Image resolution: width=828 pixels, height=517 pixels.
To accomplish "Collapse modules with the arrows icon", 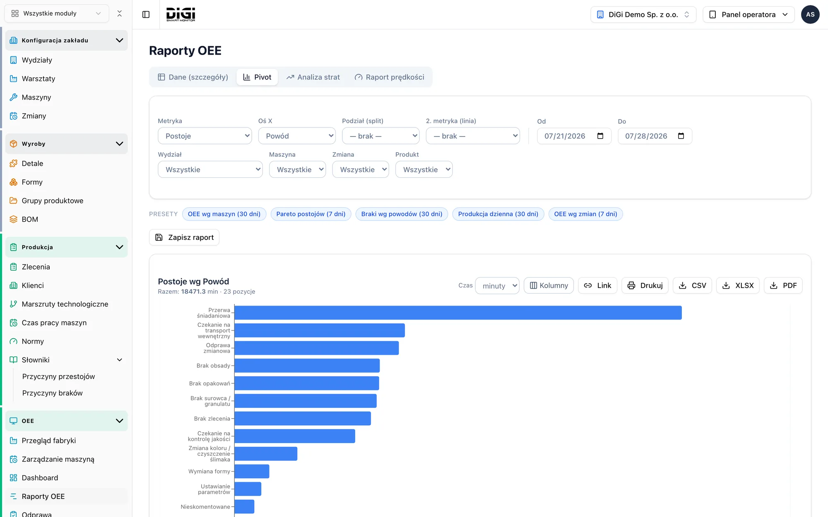I will point(120,14).
